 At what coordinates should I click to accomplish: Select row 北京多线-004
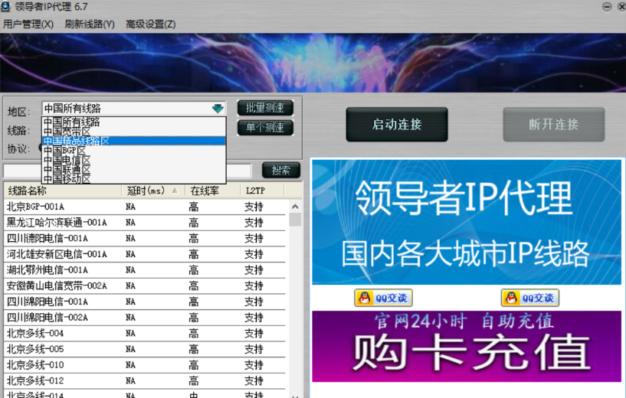[x=145, y=334]
